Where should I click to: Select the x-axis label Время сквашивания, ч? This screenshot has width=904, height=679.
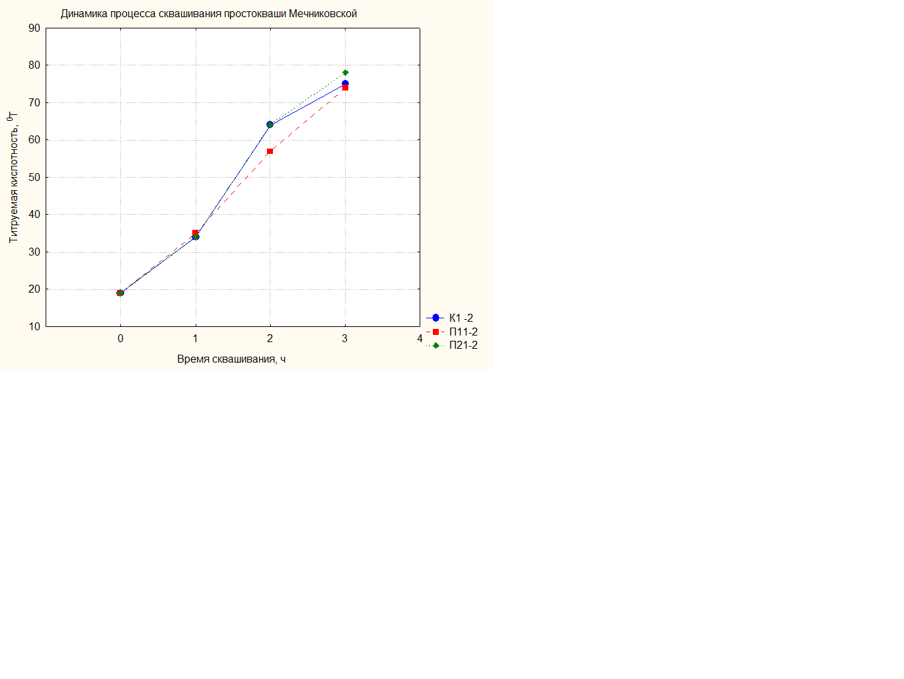point(231,359)
